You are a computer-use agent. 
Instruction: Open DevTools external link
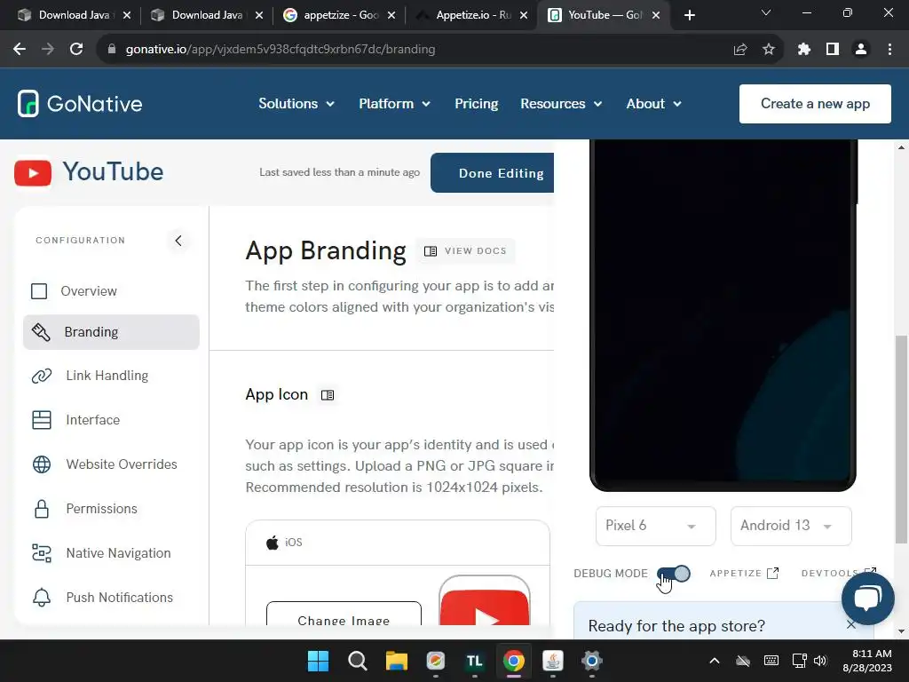[838, 573]
